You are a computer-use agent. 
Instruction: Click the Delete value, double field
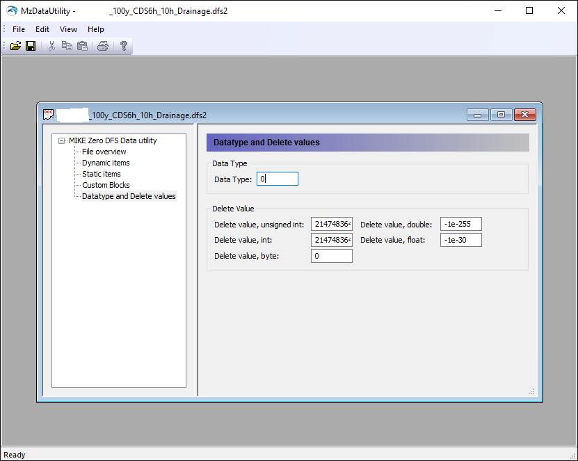460,224
